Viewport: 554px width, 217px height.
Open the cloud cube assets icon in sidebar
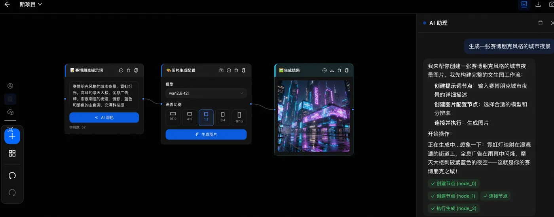tap(11, 112)
